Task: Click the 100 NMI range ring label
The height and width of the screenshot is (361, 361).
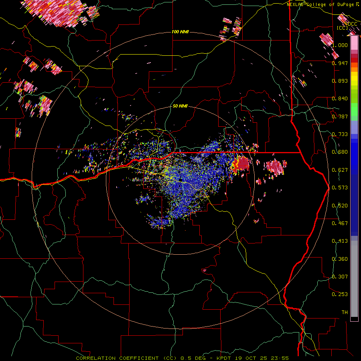Action: click(180, 32)
